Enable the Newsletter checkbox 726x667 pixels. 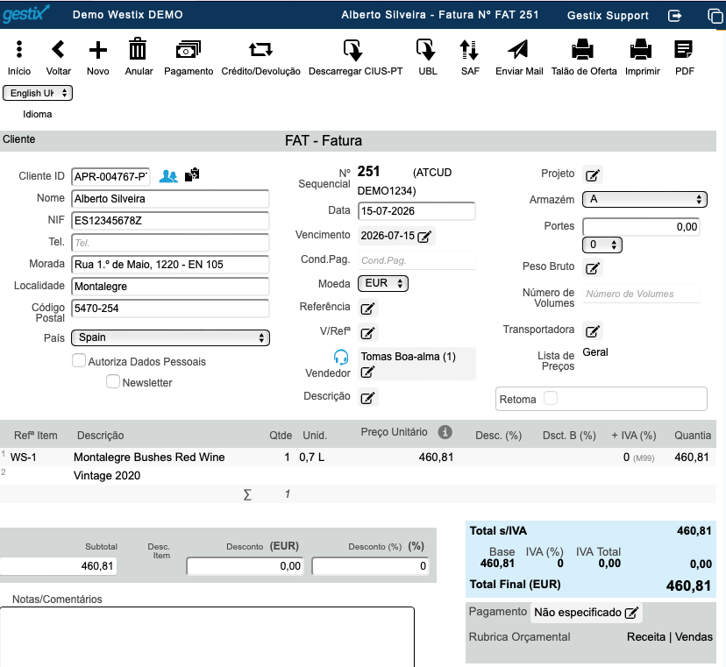coord(113,381)
